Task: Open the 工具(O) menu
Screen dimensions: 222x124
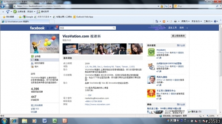Action: point(208,21)
